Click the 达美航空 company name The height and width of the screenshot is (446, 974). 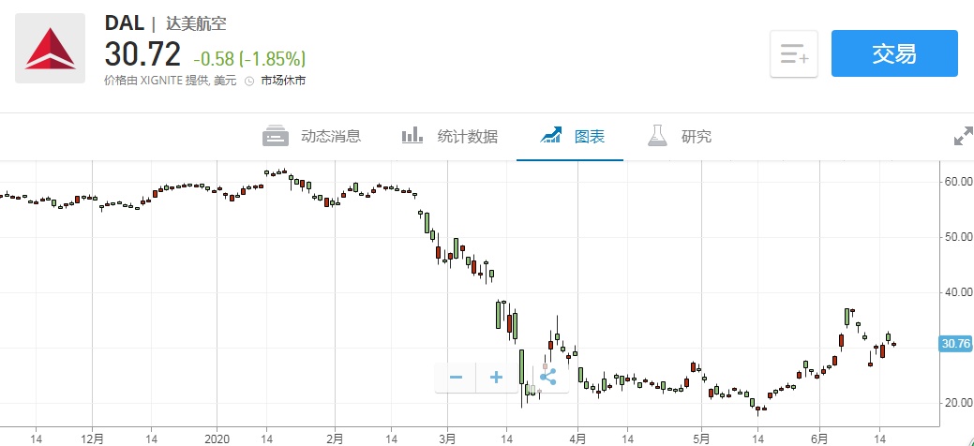(x=196, y=24)
